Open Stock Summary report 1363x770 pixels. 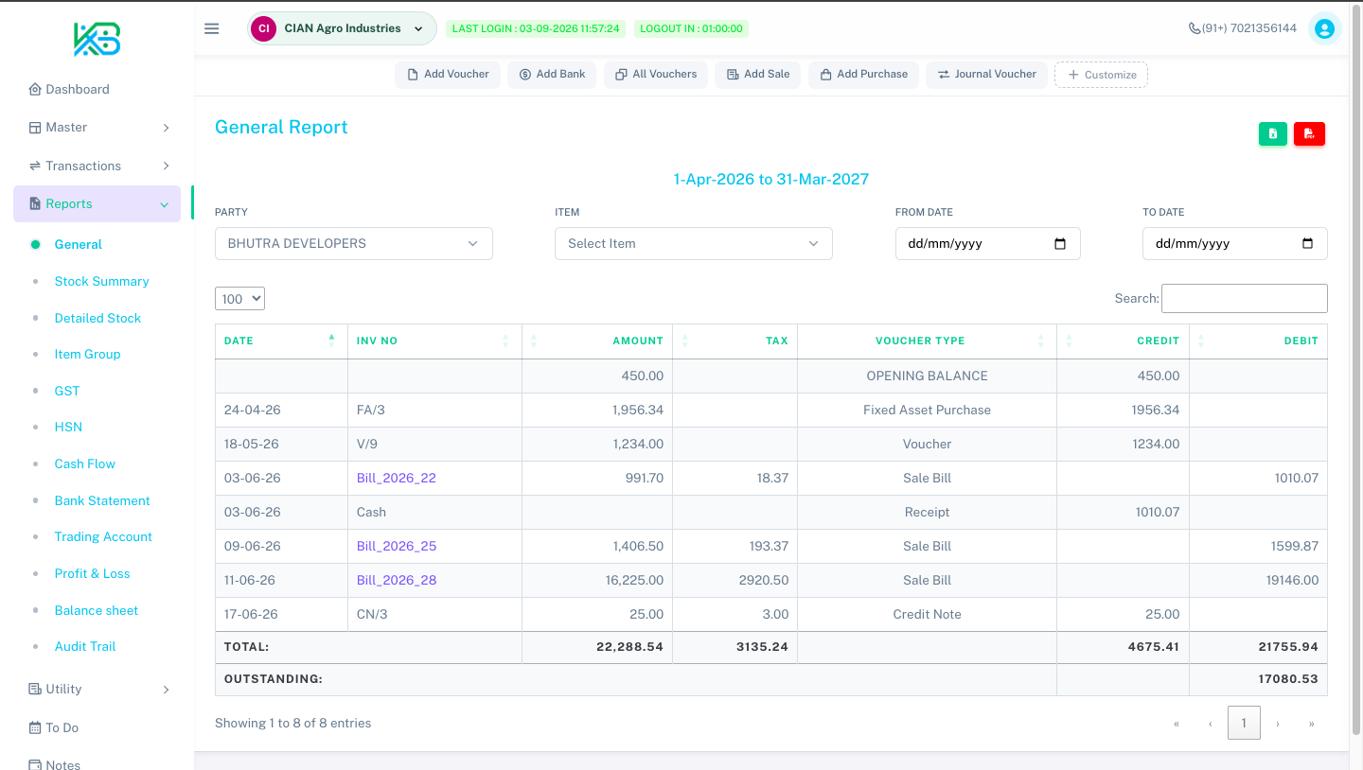coord(101,281)
